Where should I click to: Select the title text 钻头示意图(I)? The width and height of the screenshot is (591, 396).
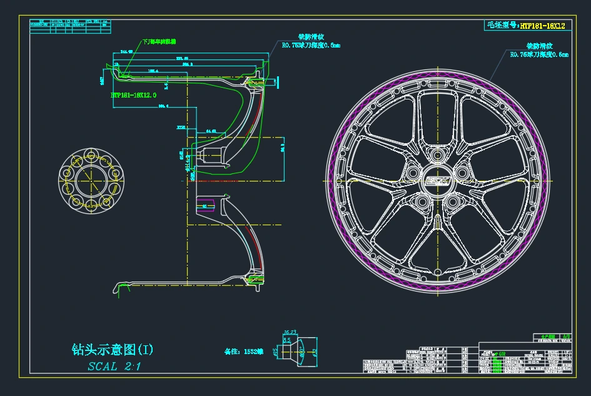113,350
